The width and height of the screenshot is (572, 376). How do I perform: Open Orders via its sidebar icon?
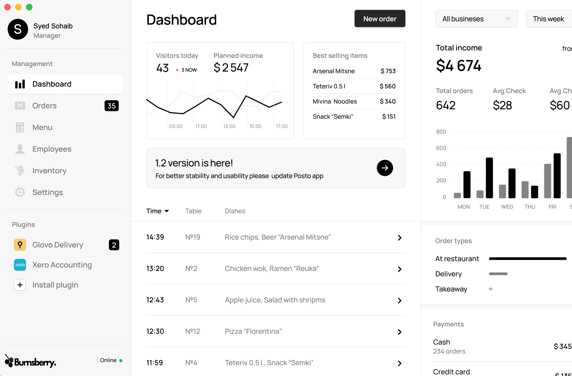[20, 106]
